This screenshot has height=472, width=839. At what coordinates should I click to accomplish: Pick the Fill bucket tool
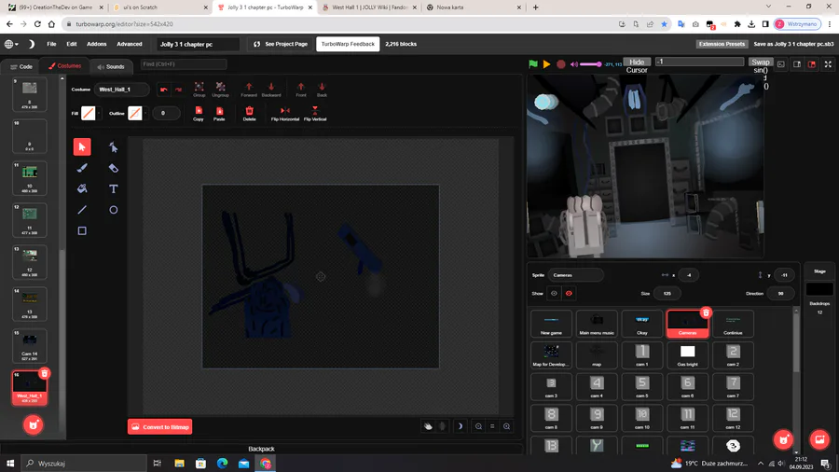[x=82, y=189]
